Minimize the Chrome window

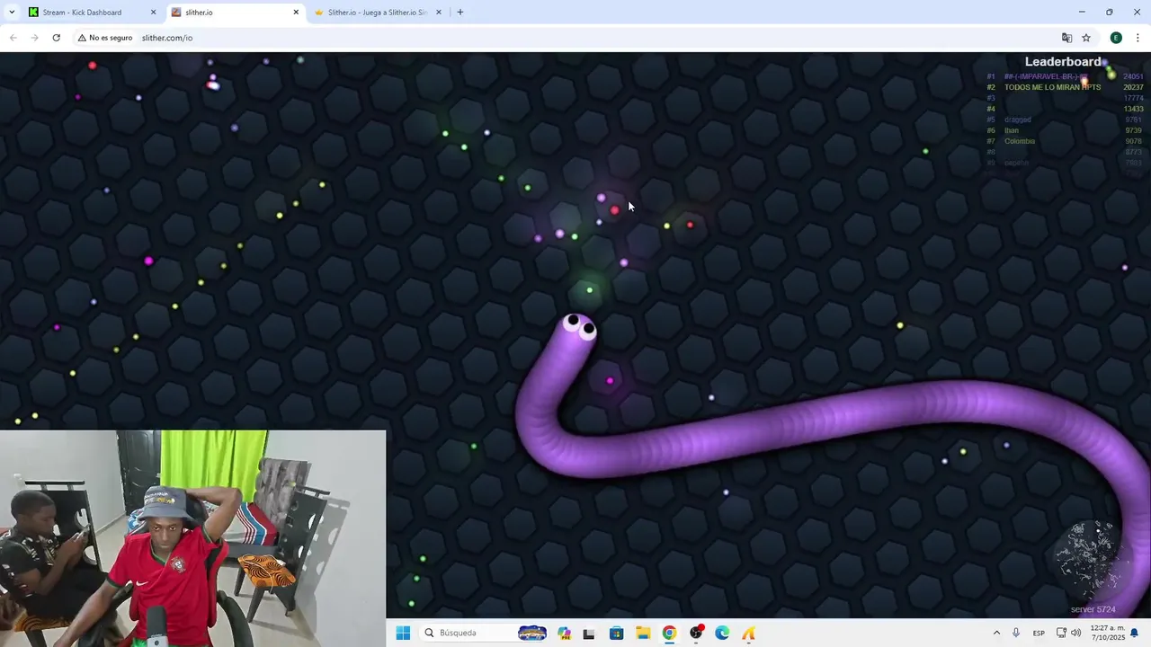1082,13
